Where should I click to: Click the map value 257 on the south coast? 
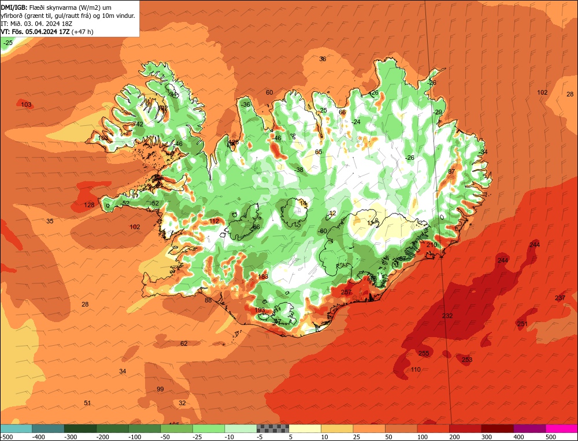(x=346, y=292)
